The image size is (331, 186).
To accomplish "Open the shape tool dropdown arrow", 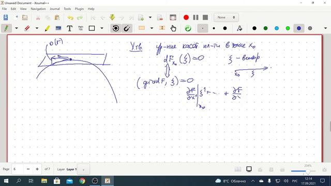I will [102, 28].
